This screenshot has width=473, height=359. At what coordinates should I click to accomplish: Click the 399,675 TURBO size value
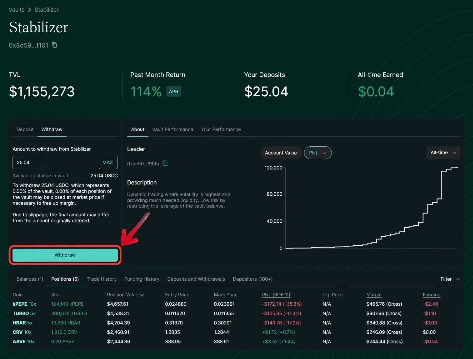(x=69, y=313)
